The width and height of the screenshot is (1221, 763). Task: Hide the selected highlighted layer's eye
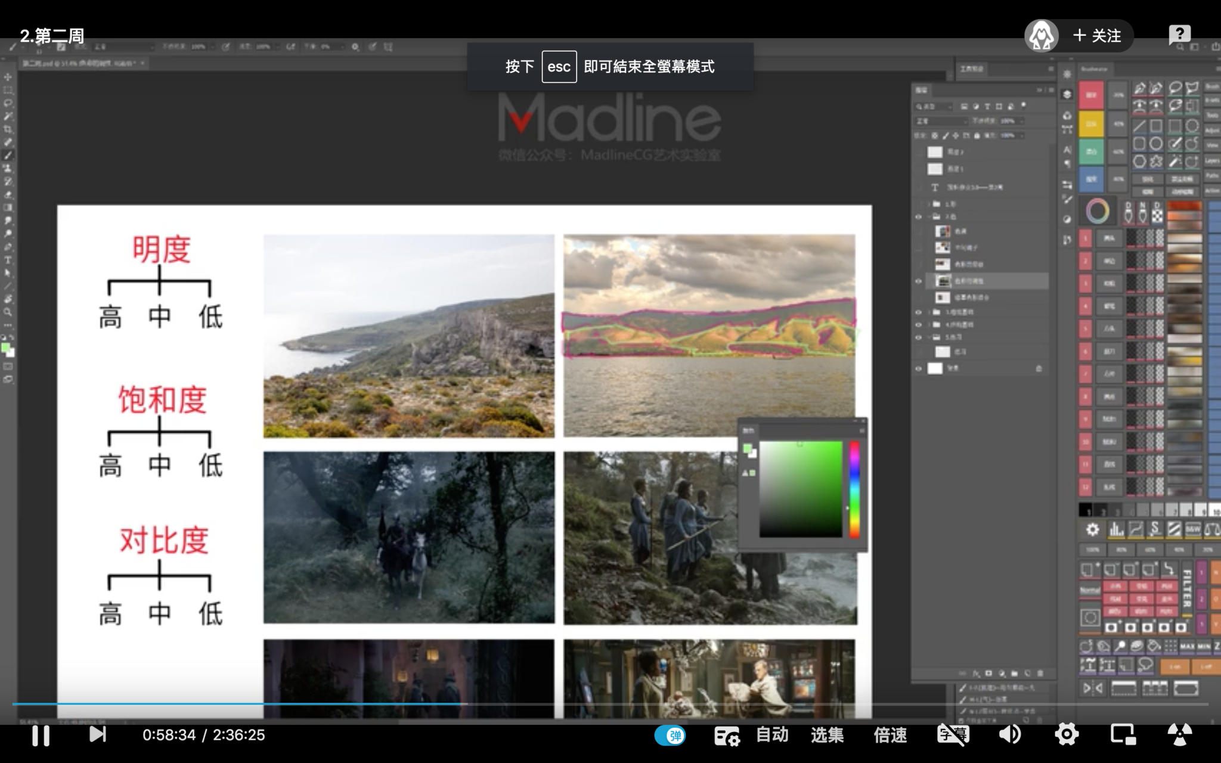tap(919, 281)
